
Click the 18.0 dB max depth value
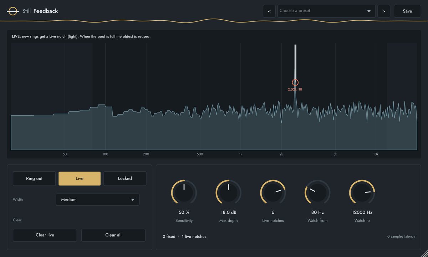click(228, 212)
